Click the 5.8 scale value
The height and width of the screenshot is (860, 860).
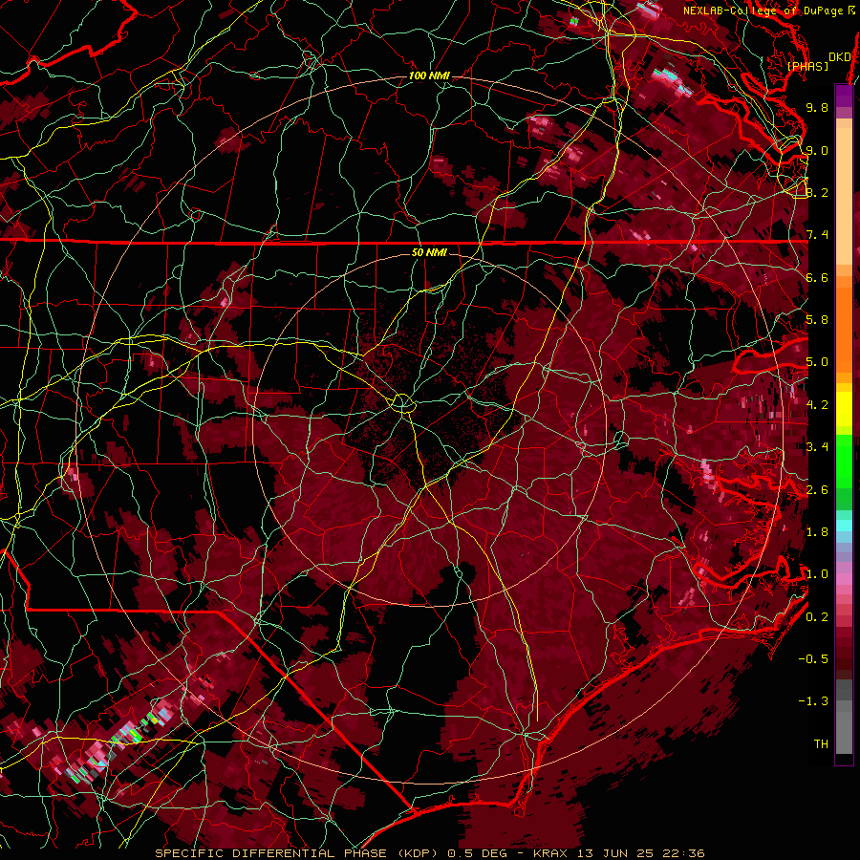pyautogui.click(x=817, y=320)
